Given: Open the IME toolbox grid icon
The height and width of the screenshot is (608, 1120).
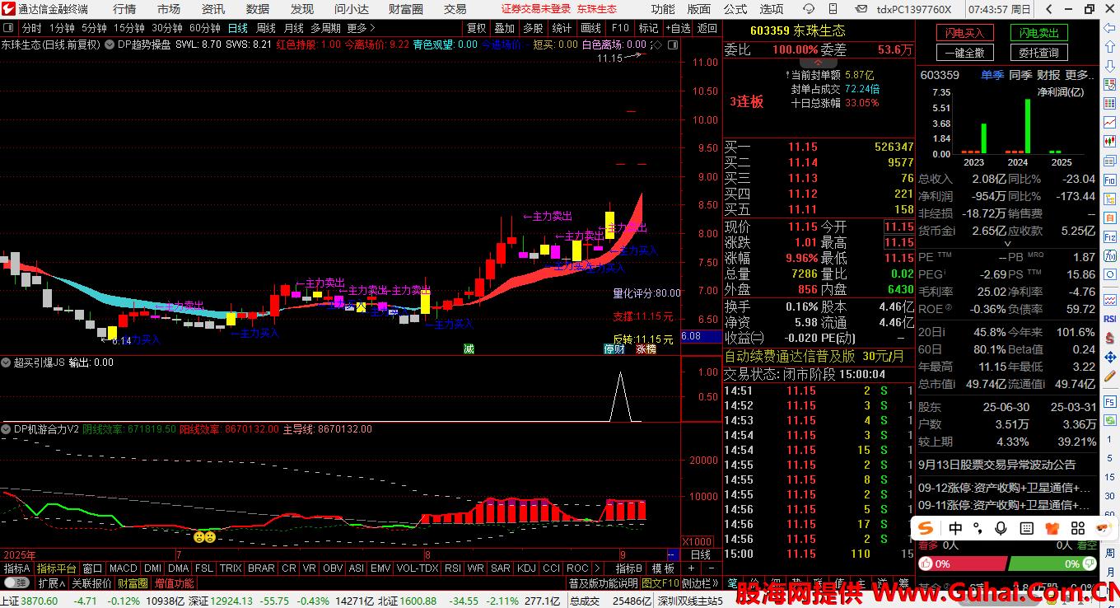Looking at the screenshot, I should (x=1078, y=528).
